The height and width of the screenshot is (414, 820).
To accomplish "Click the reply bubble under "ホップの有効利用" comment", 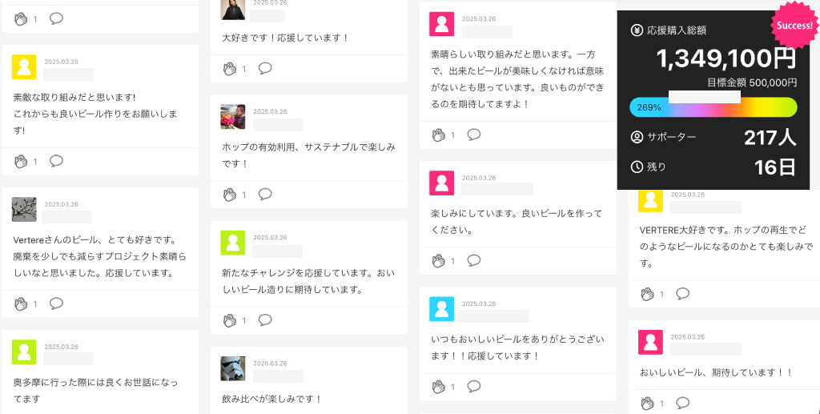I will coord(265,194).
